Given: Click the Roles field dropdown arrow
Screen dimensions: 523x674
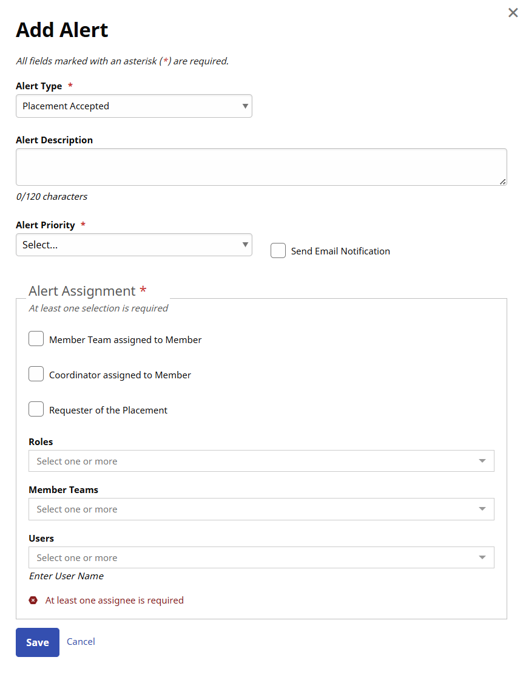Looking at the screenshot, I should pos(482,461).
